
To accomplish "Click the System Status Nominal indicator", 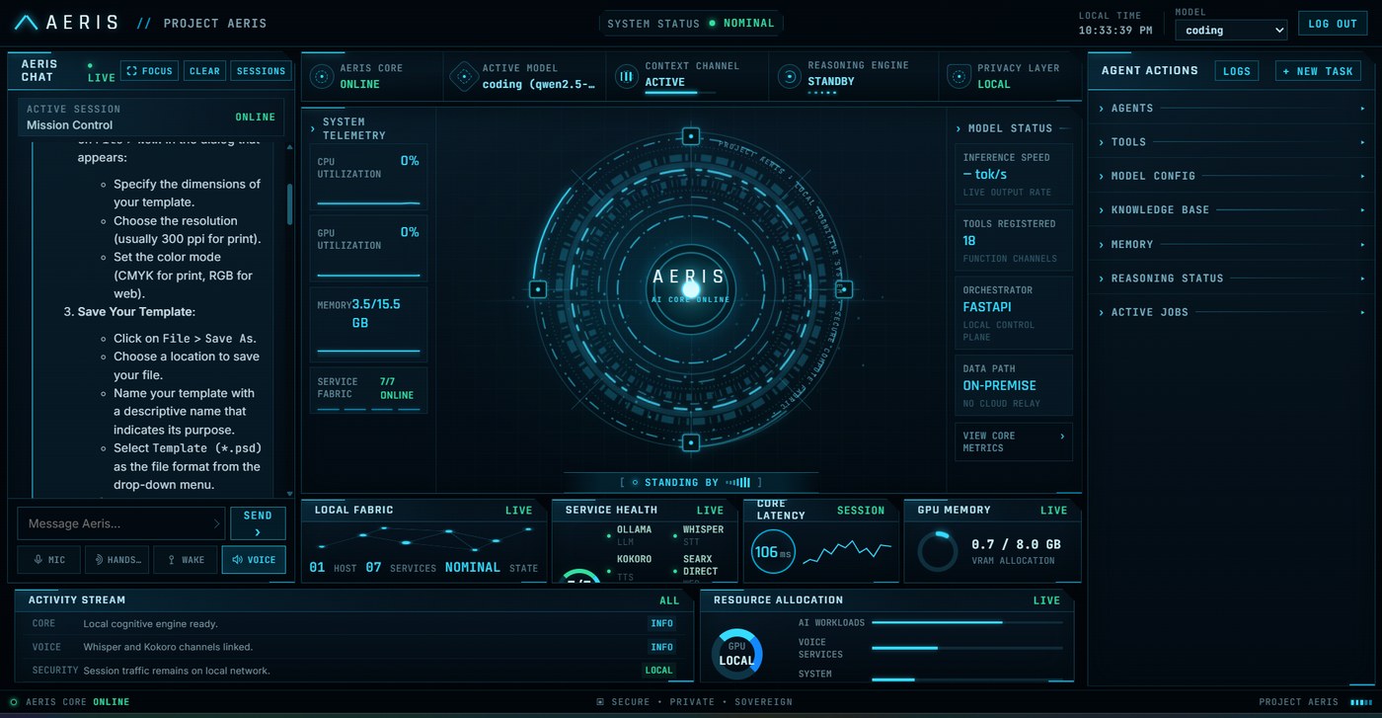I will point(691,23).
